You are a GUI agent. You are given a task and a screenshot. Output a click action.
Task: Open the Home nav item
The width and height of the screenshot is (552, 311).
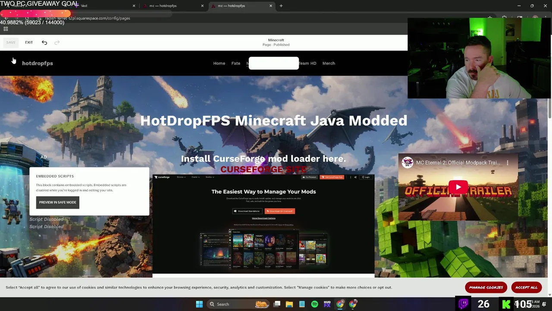point(219,63)
